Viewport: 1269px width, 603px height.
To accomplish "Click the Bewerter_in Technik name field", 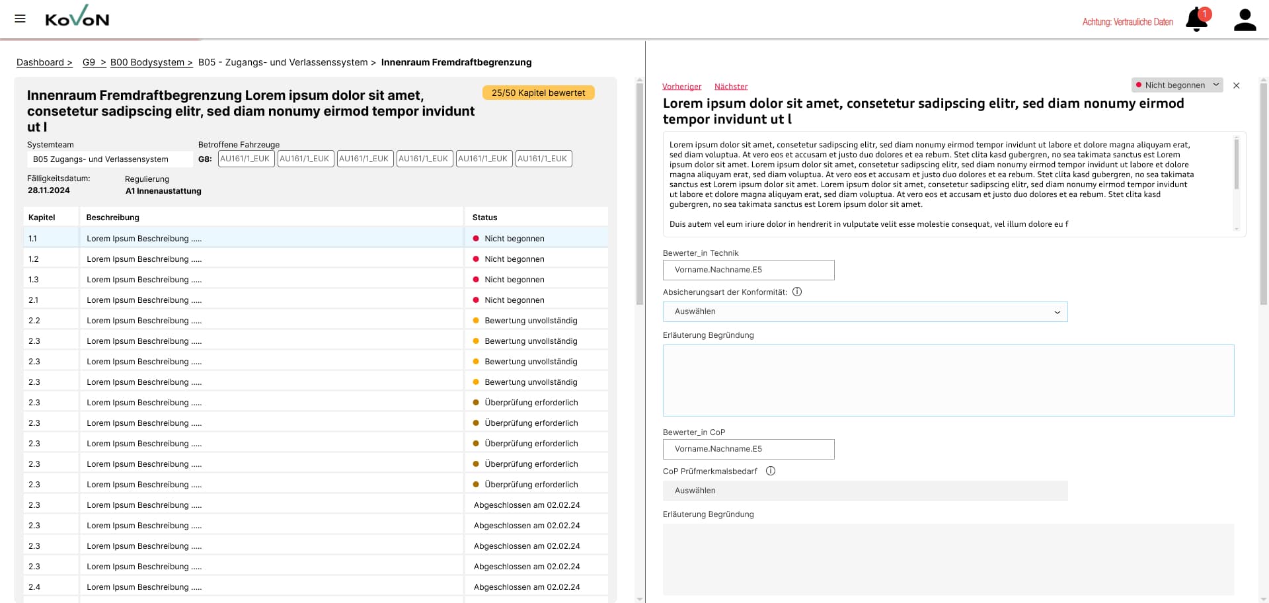I will pyautogui.click(x=748, y=270).
